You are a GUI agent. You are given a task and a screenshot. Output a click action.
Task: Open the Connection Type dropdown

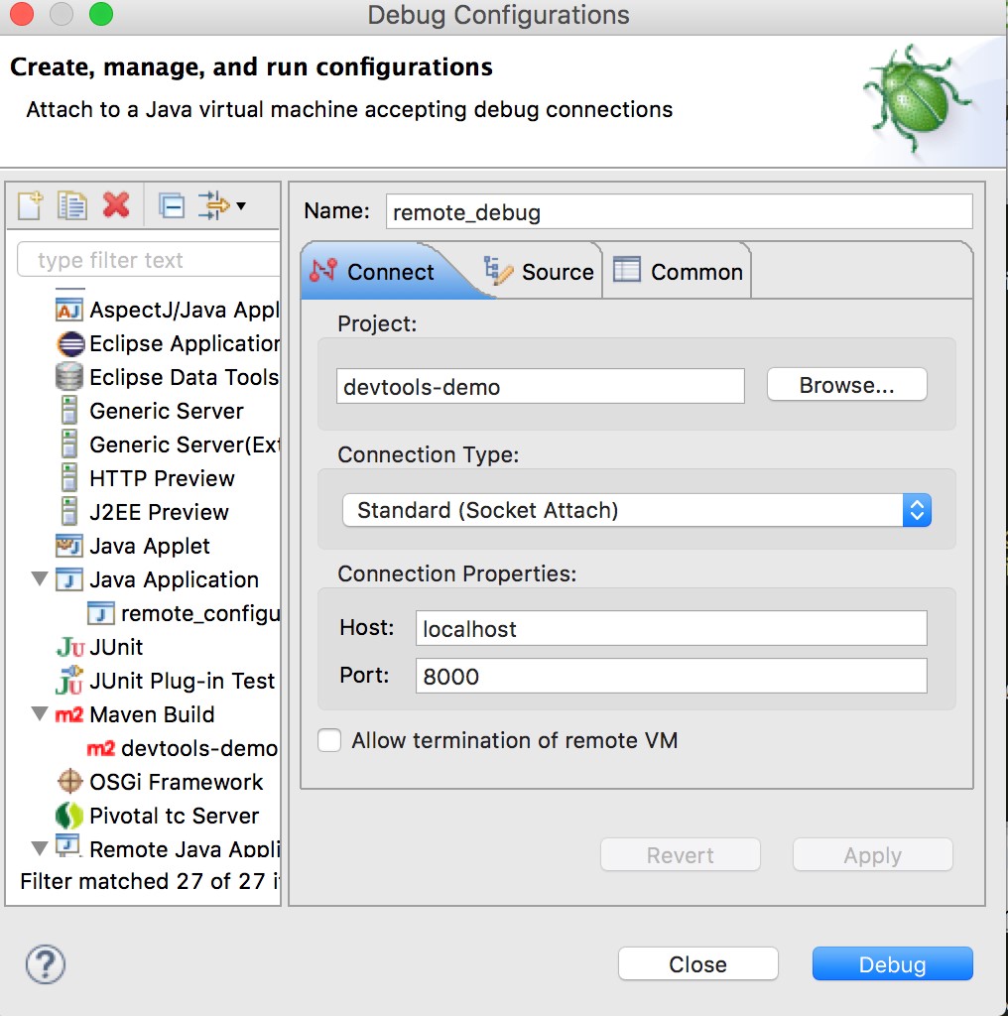point(637,510)
